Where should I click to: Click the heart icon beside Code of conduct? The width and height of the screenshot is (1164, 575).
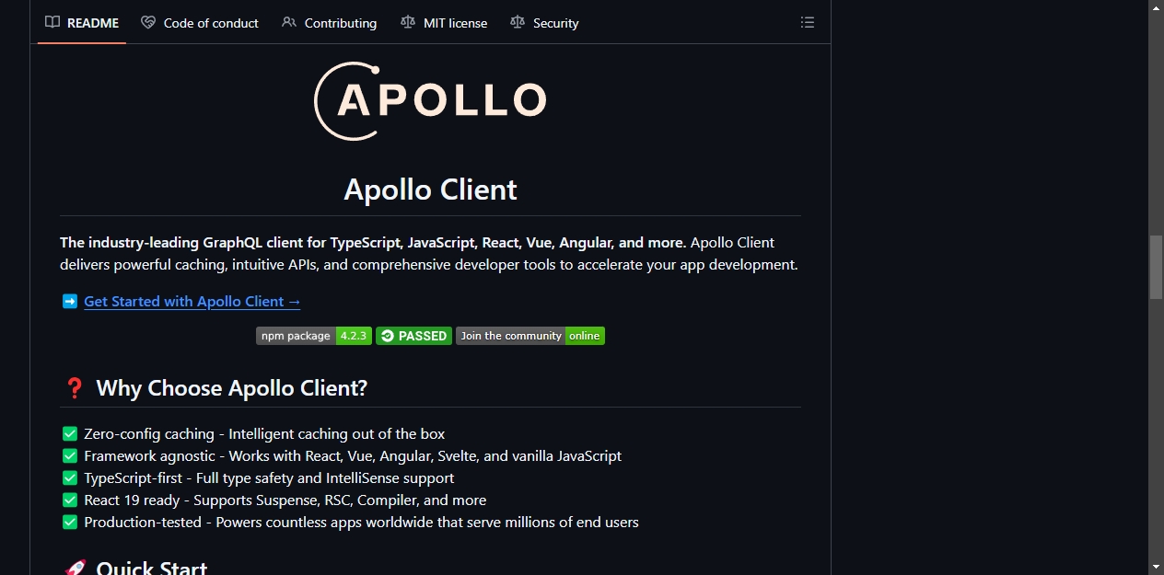click(x=148, y=22)
